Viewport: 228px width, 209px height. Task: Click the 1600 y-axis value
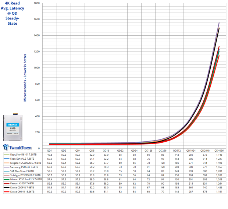coord(37,19)
